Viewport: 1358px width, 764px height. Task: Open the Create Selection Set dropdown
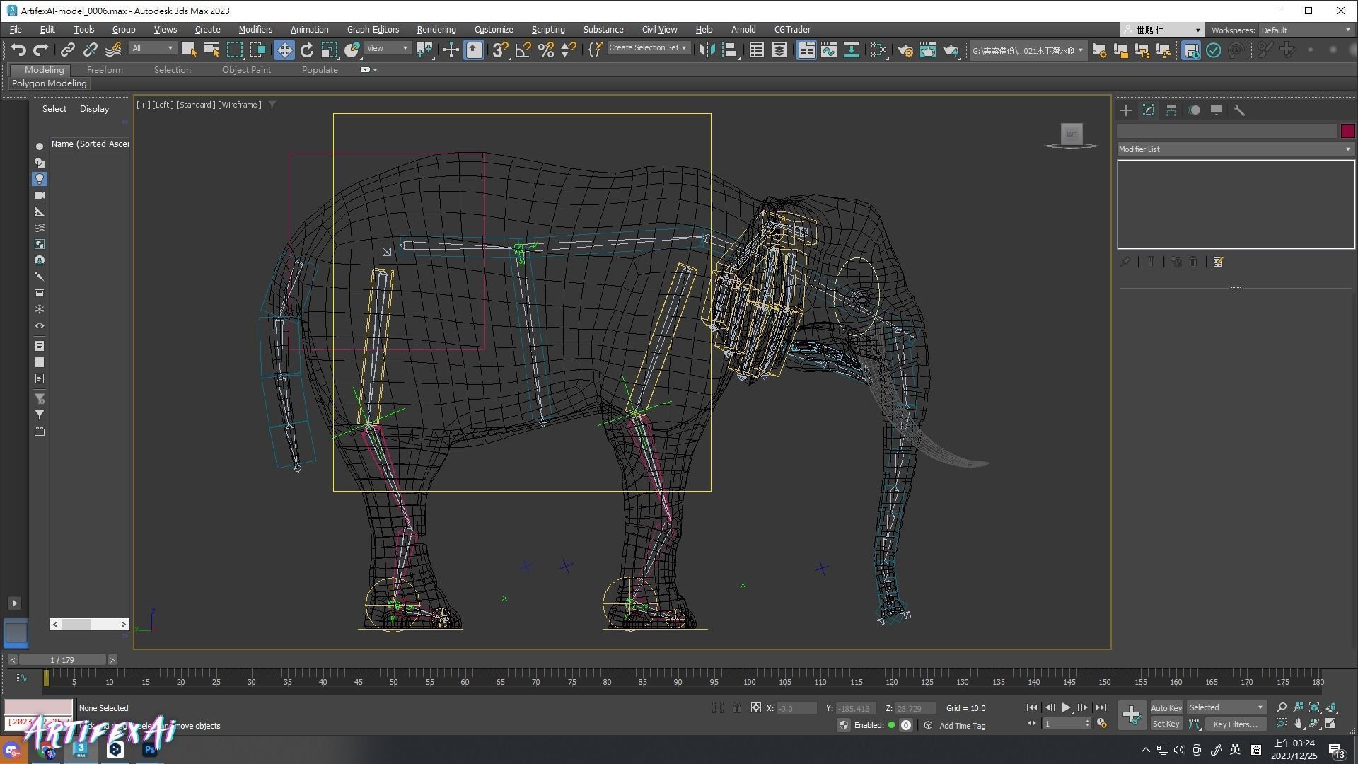648,48
